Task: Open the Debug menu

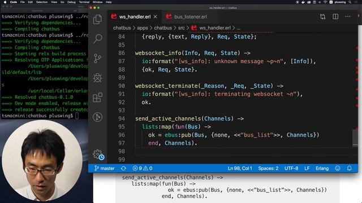Action: [x=71, y=2]
